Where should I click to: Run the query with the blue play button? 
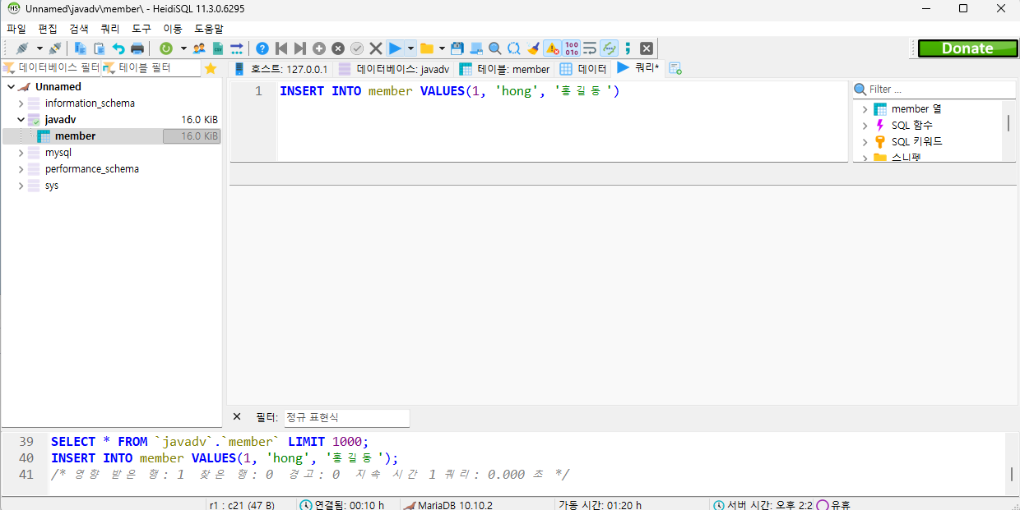point(396,48)
